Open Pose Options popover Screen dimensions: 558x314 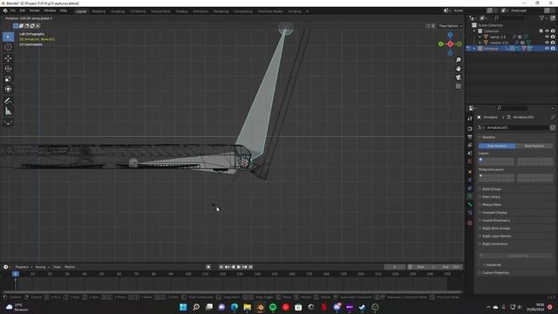[x=450, y=25]
